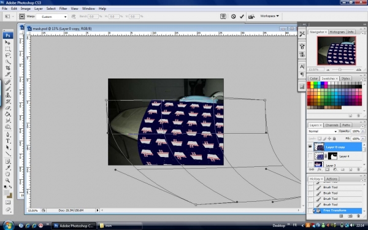Switch to the Actions tab

tap(332, 179)
